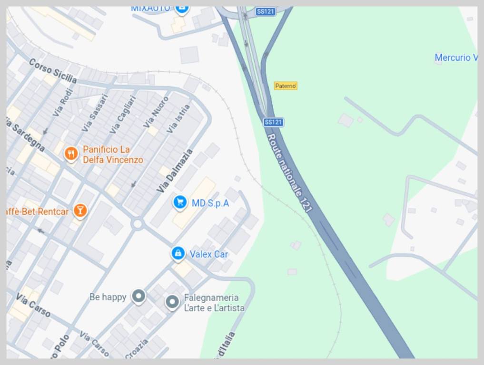Click the Falegnameria L'arte e L'artista pin
484x365 pixels.
[x=172, y=302]
